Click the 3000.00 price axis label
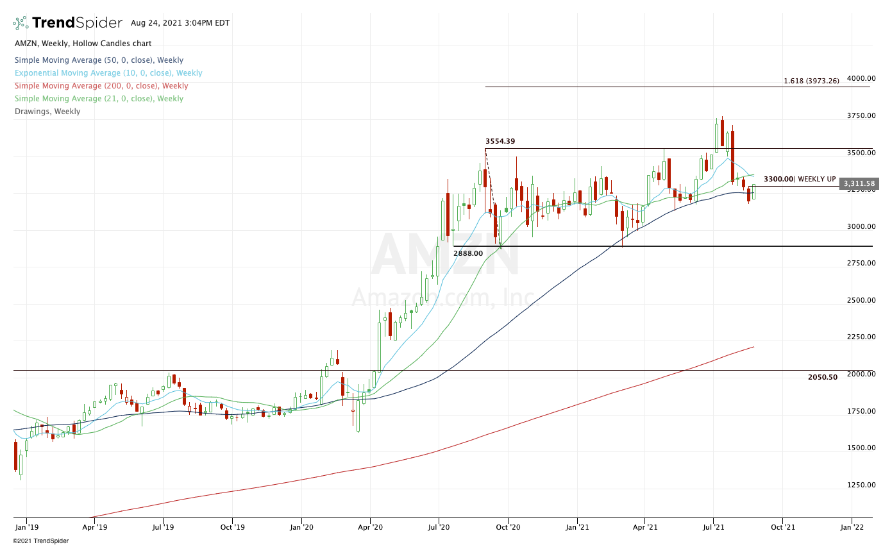Image resolution: width=892 pixels, height=547 pixels. tap(861, 226)
